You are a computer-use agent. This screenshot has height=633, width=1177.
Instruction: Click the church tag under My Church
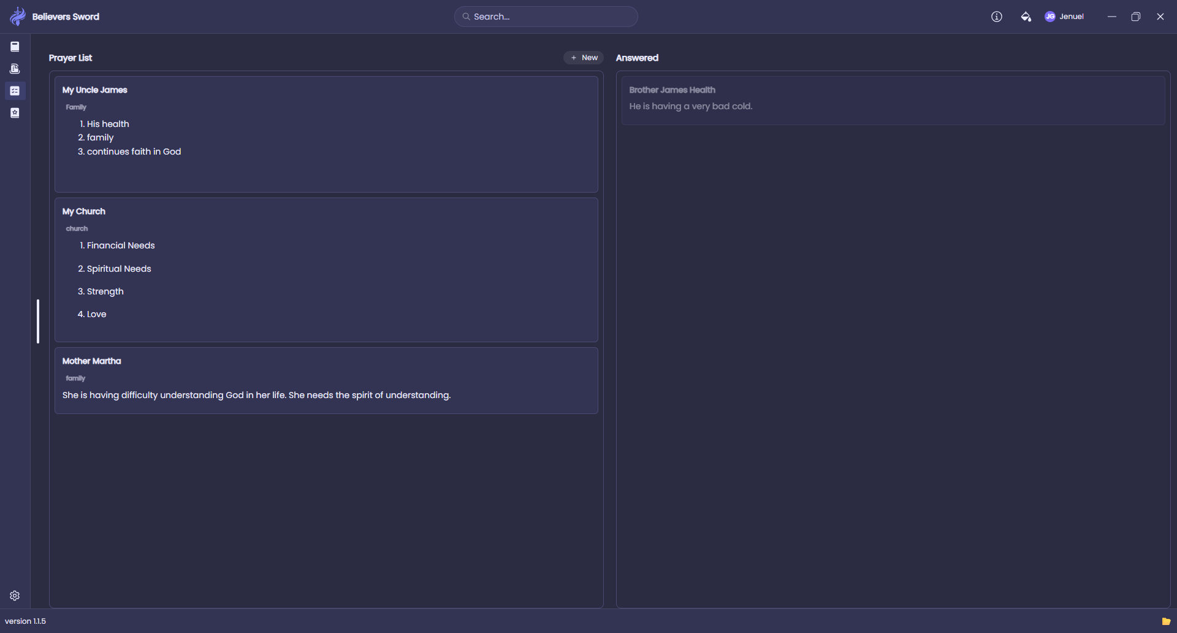[x=77, y=229]
